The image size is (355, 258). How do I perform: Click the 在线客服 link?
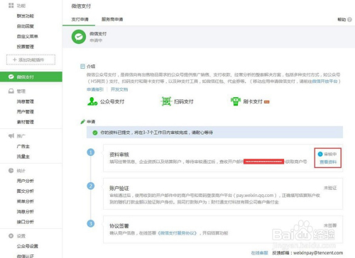tap(260, 253)
